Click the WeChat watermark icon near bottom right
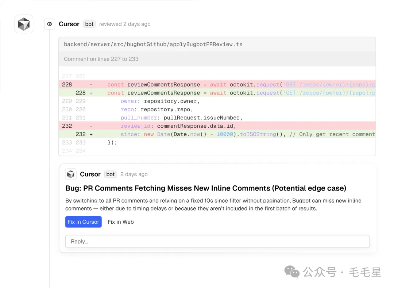Viewport: 394px width, 288px height. tap(291, 272)
